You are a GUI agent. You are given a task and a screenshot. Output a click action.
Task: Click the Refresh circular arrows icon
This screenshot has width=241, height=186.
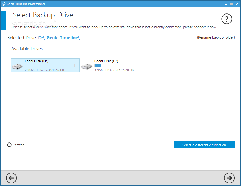[x=9, y=145]
